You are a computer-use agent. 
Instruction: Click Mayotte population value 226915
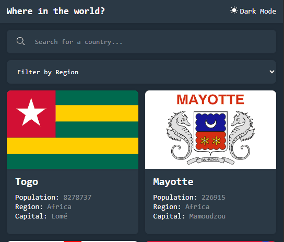[x=214, y=198]
